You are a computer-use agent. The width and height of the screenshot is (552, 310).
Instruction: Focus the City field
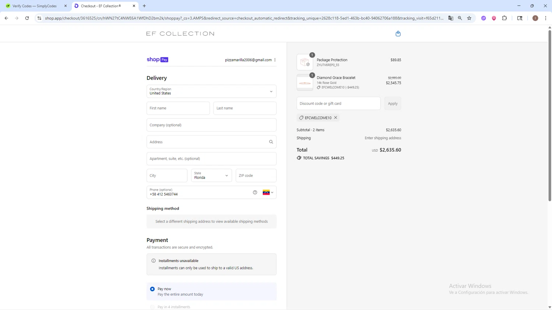(167, 176)
